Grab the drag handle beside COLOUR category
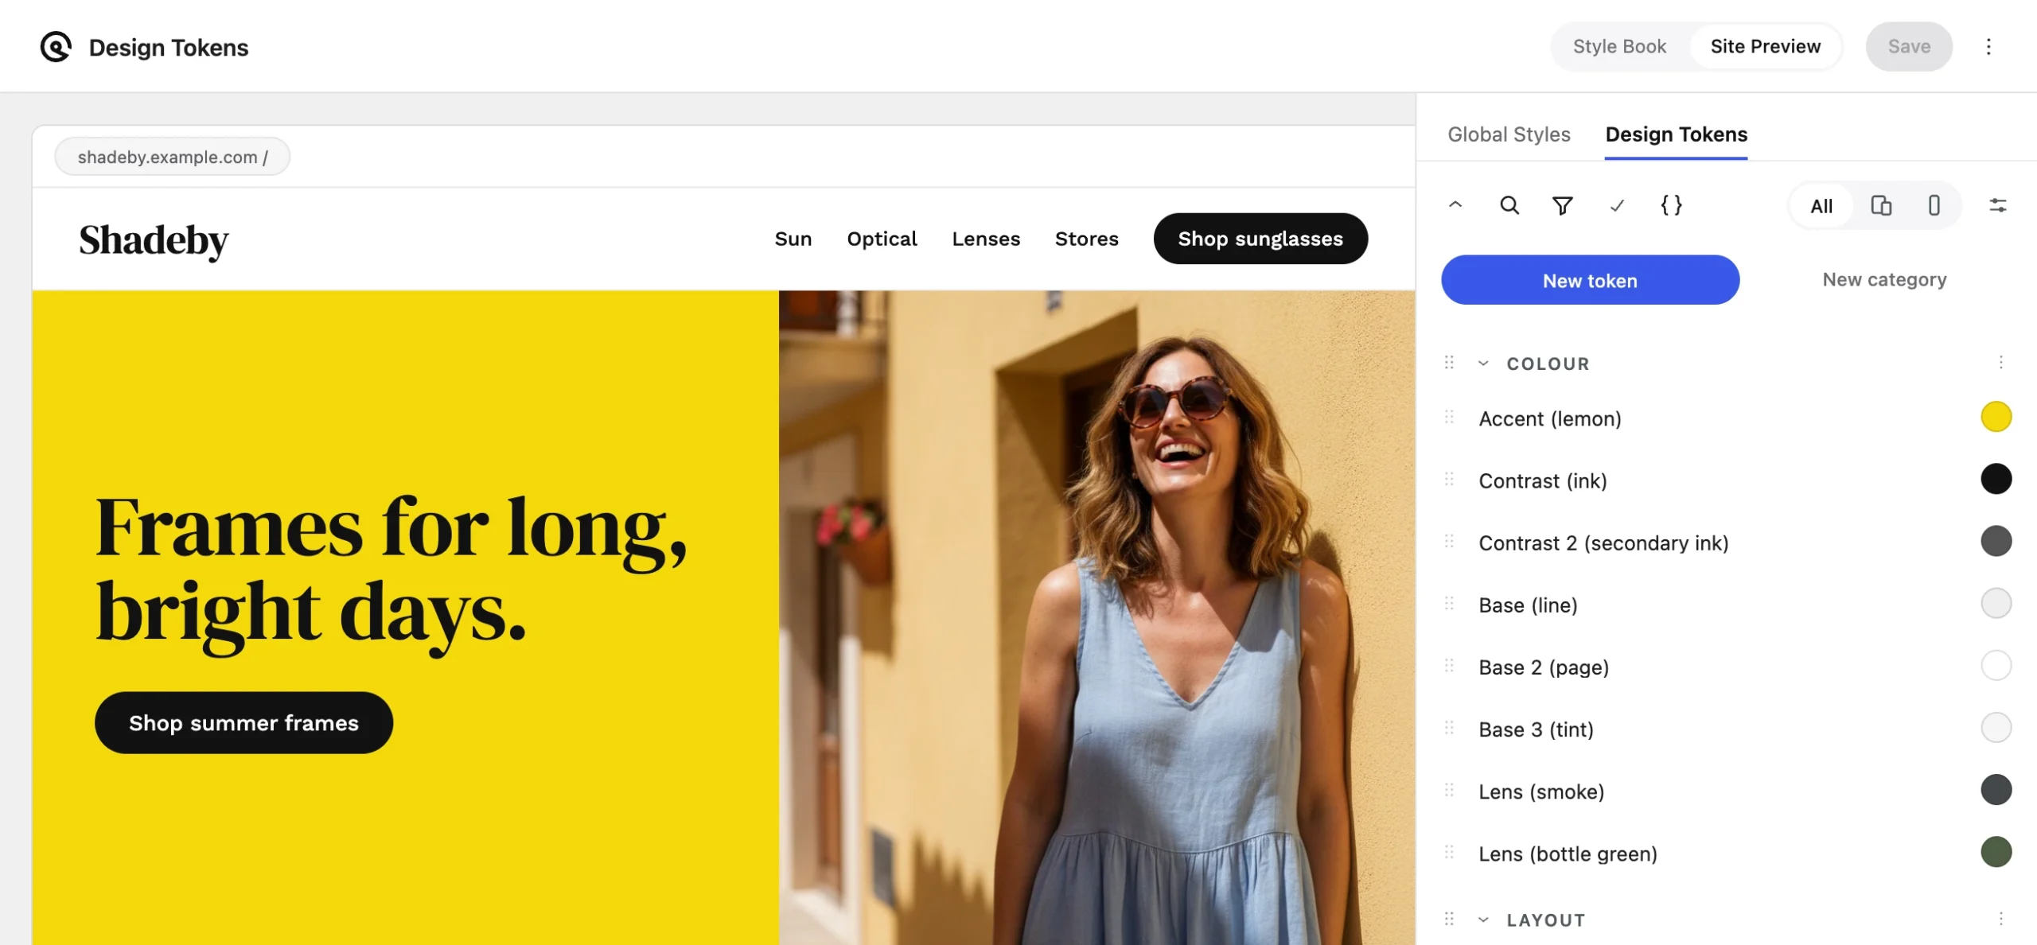Screen dimensions: 2037x945 tap(1449, 363)
